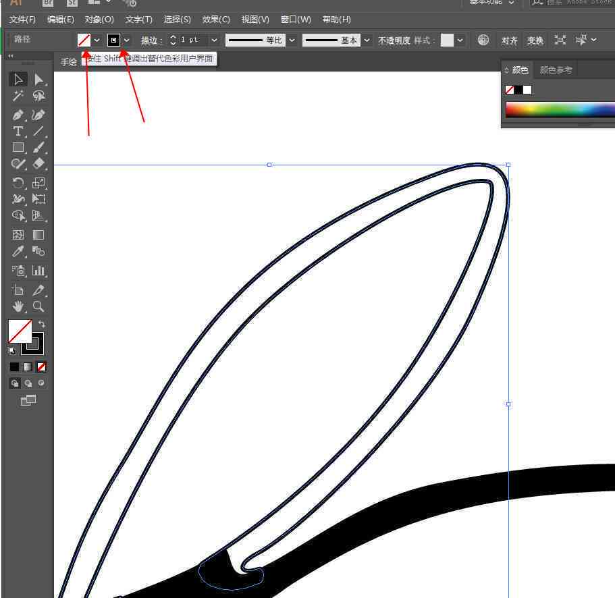Select the Symbol Sprayer tool

(18, 271)
